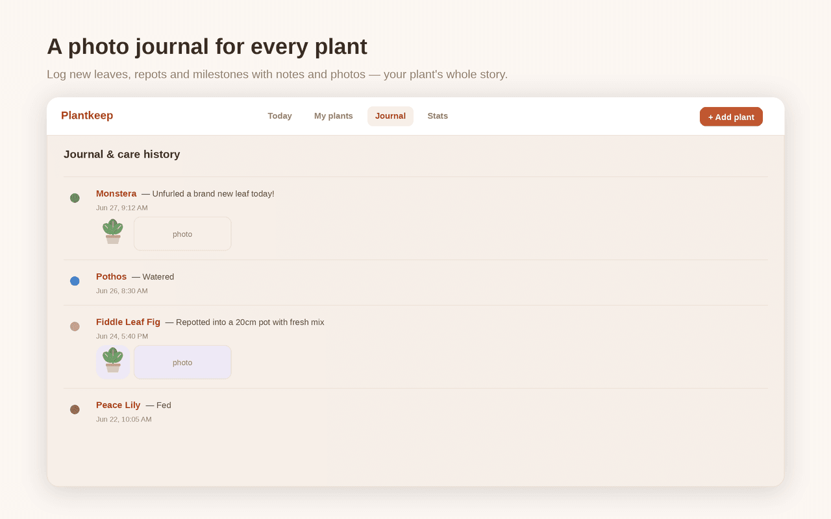Viewport: 831px width, 519px height.
Task: Open the Monstera plant link
Action: click(x=116, y=193)
